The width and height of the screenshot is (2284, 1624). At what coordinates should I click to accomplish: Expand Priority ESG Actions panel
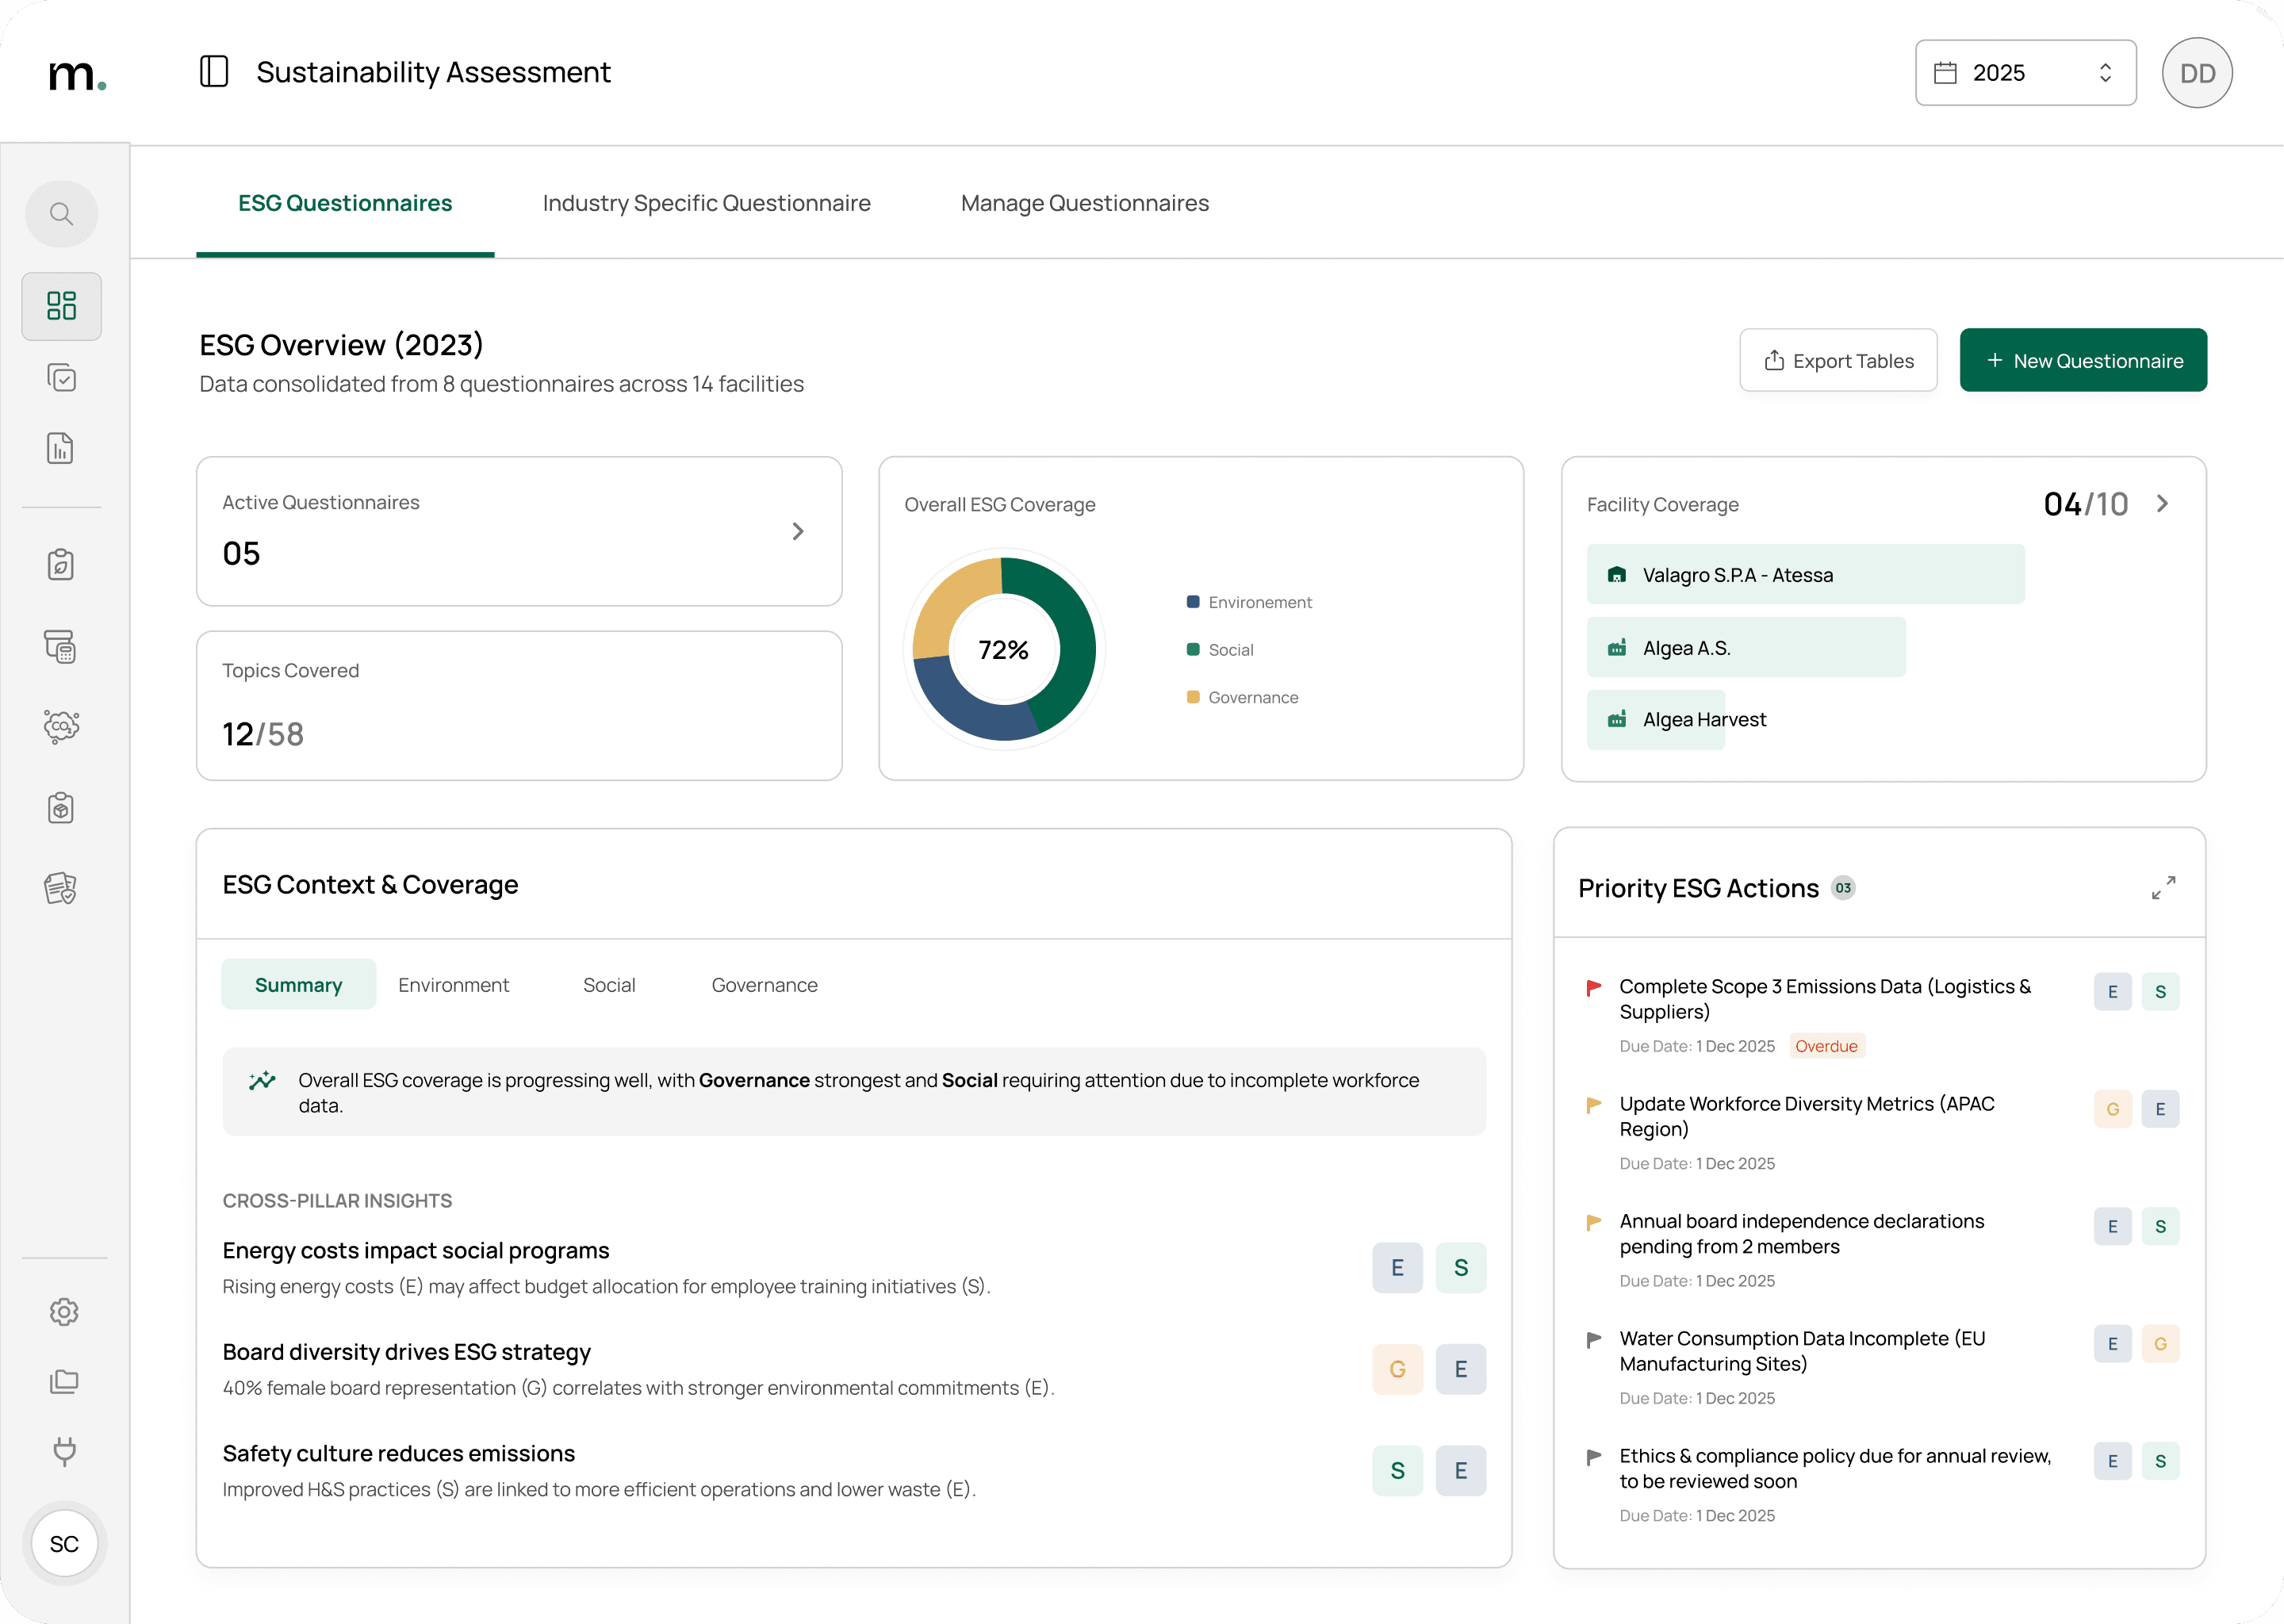point(2163,888)
